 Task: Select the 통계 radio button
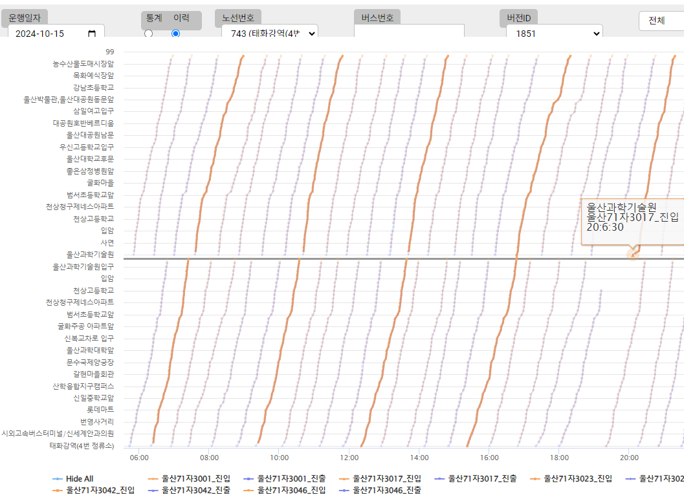click(x=148, y=34)
